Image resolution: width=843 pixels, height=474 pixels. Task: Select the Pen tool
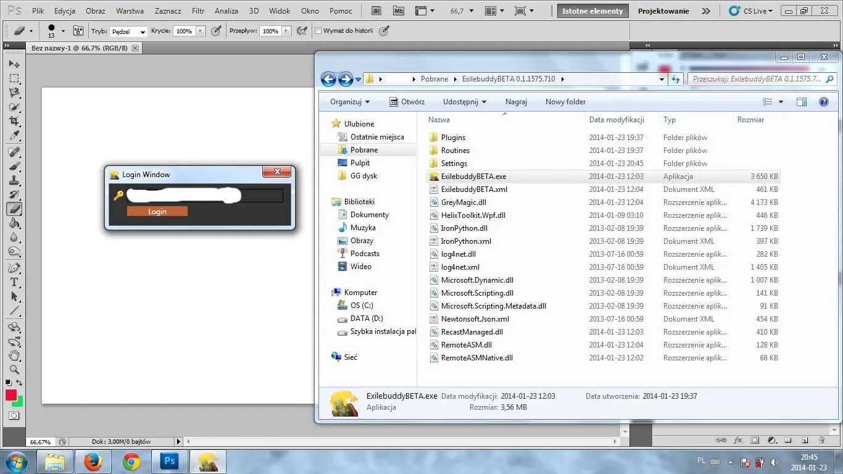(14, 268)
